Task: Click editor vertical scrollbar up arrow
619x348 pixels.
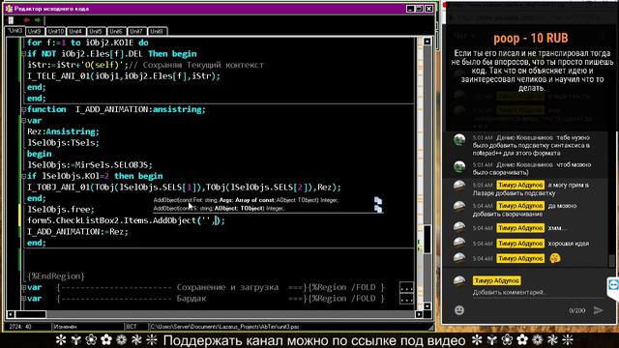Action: (x=427, y=41)
